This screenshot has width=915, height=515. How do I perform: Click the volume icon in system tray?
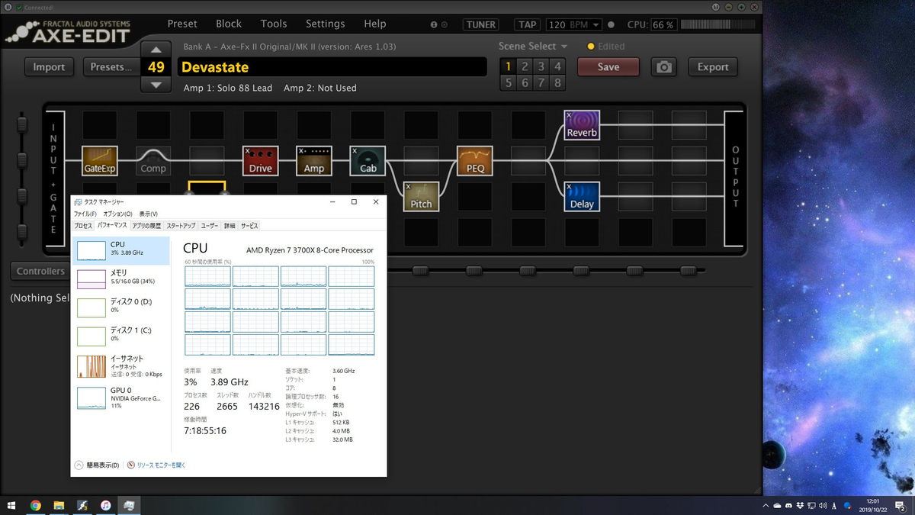click(823, 505)
